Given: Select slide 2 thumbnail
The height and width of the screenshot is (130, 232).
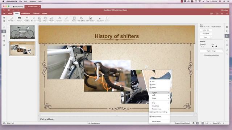Looking at the screenshot, I should click(22, 48).
